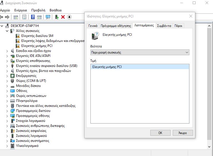
Task: Click the warning icon of Ελεγκτής διαύλου SM
Action: point(17,36)
